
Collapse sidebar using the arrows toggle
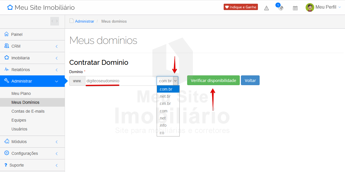(54, 21)
